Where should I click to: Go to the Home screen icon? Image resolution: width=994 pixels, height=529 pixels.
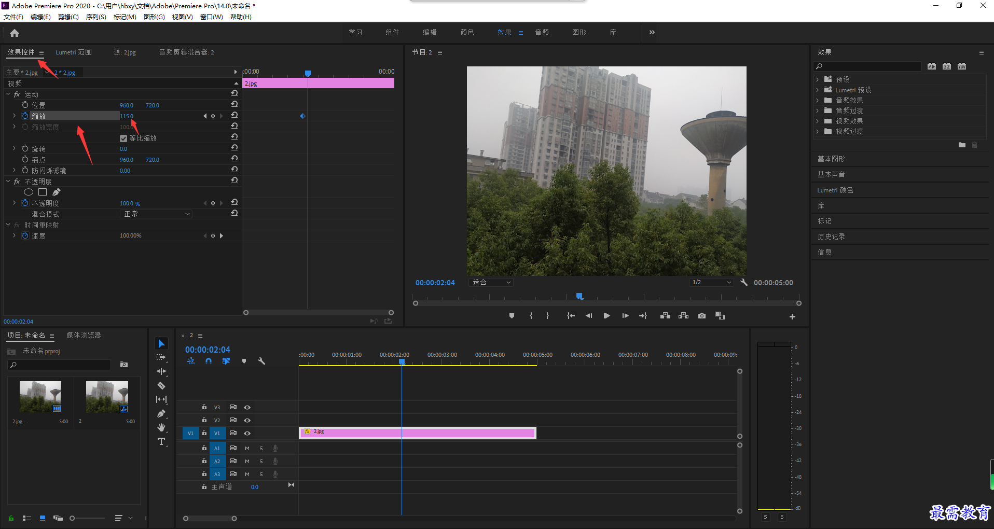(15, 33)
